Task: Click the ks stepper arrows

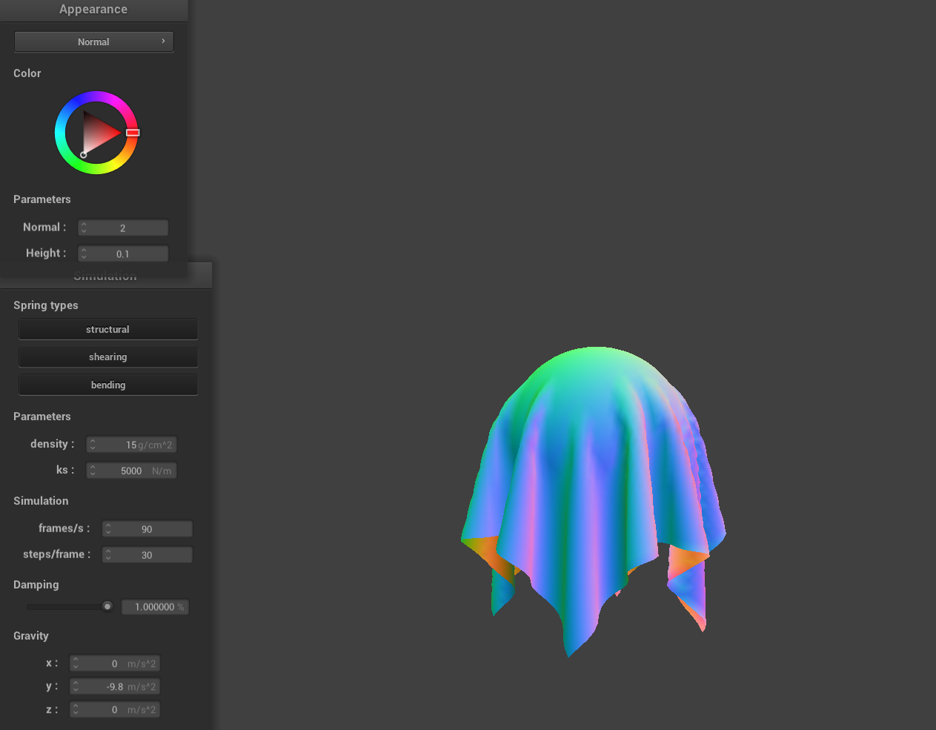Action: click(x=93, y=471)
